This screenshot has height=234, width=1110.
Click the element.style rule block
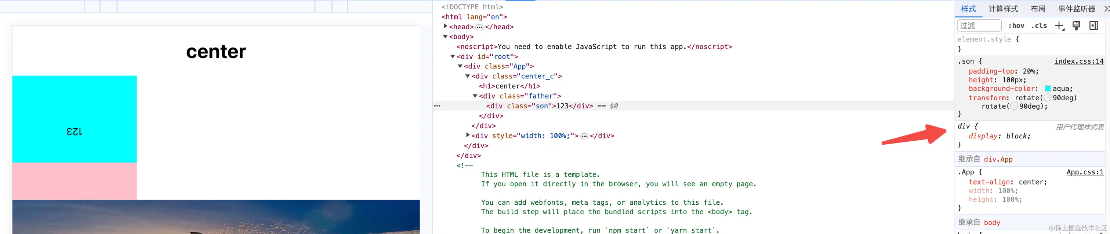tap(1030, 44)
